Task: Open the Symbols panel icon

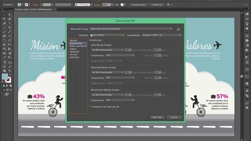Action: point(247,29)
